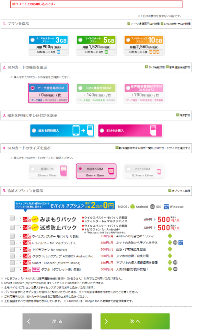Open quantity dropdown for ウイルスバスター モバイル
221x332 pixels.
tap(18, 236)
